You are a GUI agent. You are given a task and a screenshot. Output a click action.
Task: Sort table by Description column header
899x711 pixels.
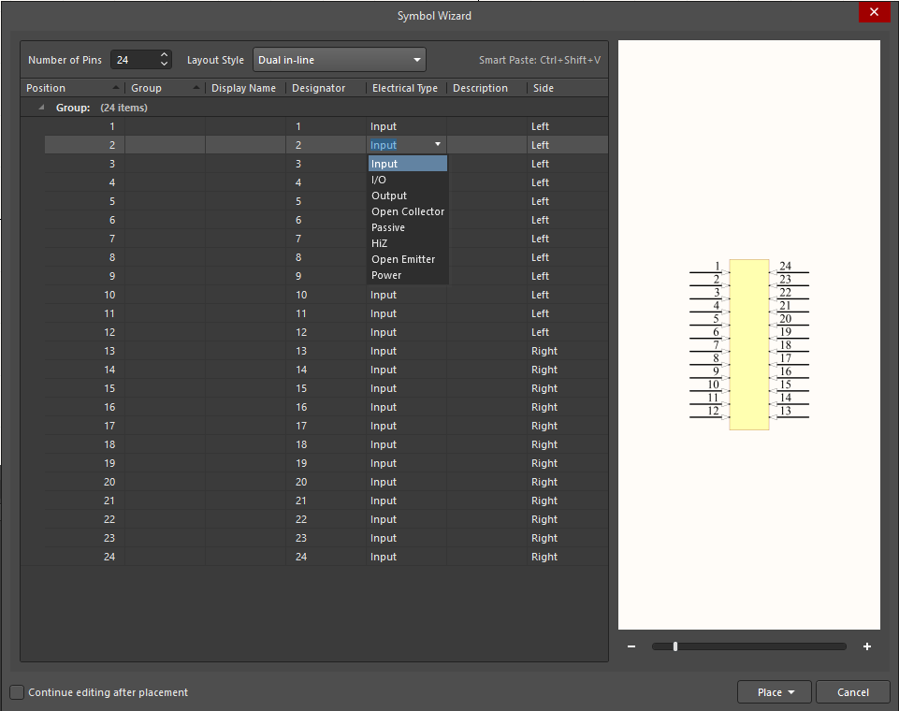tap(486, 88)
